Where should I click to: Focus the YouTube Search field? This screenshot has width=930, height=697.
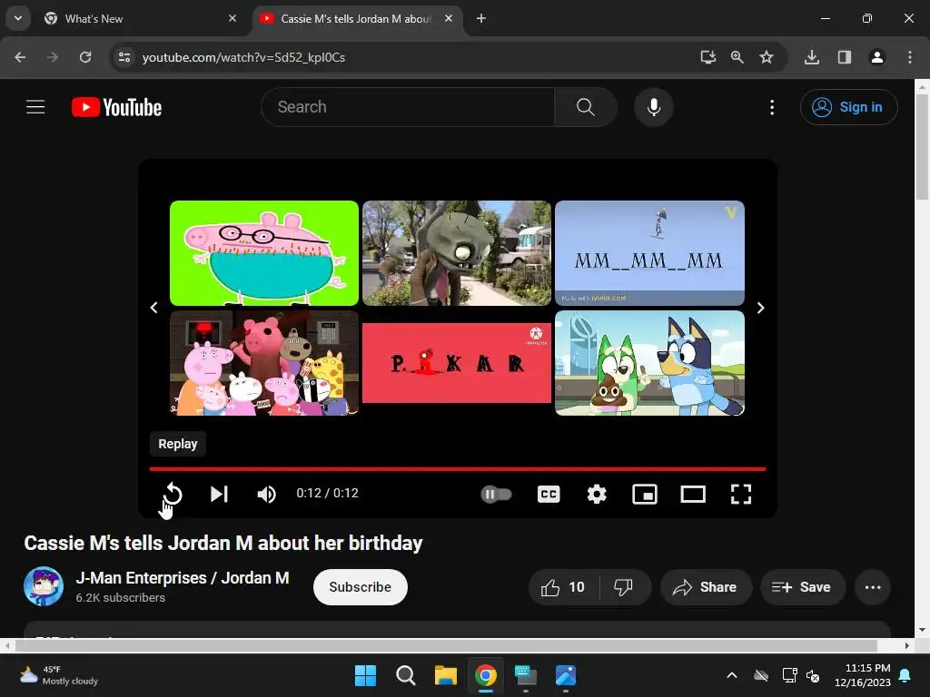[x=408, y=107]
